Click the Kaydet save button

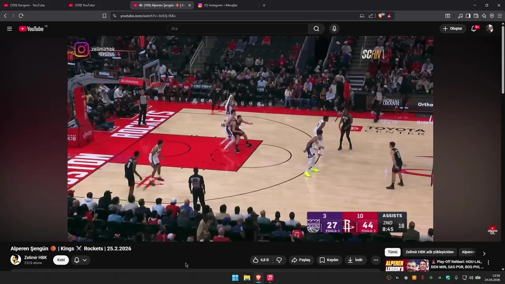[x=329, y=260]
